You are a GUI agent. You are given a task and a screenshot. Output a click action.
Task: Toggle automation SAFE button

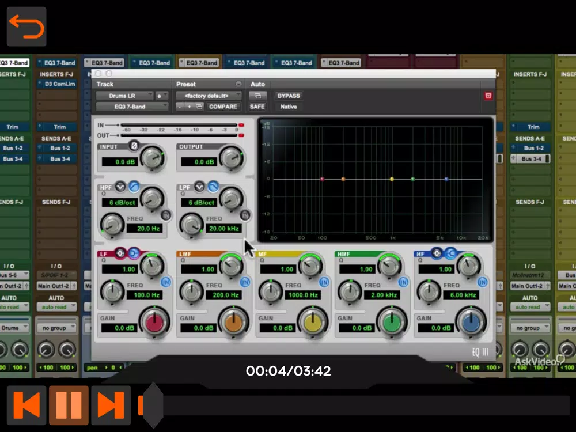[257, 107]
